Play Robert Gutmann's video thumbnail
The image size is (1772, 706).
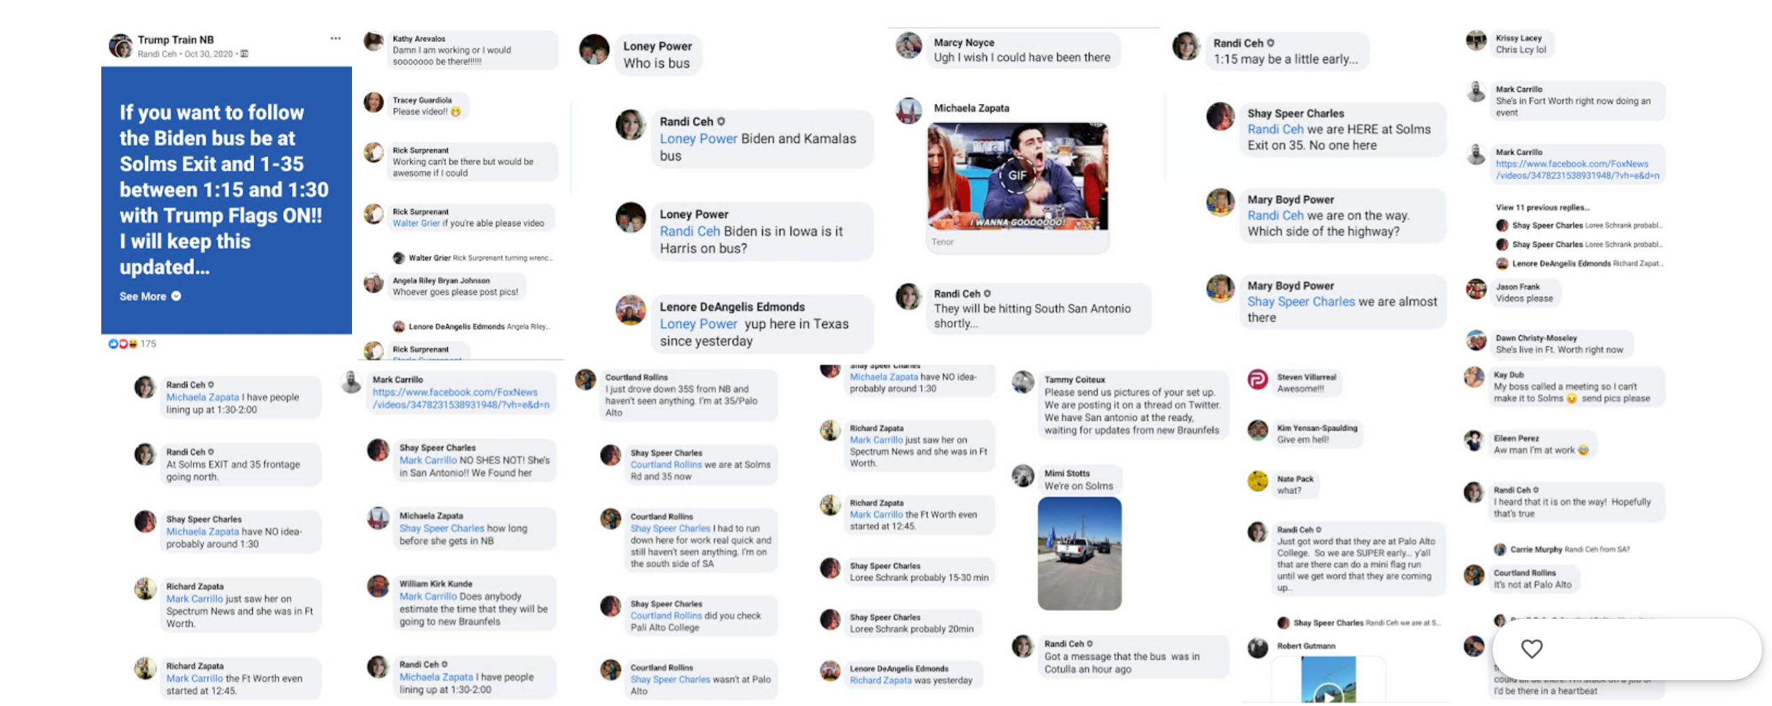tap(1328, 679)
